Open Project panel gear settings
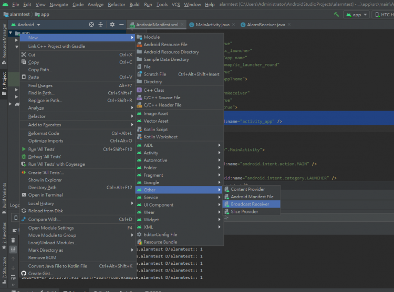Screen dimensions: 394x292 click(112, 25)
